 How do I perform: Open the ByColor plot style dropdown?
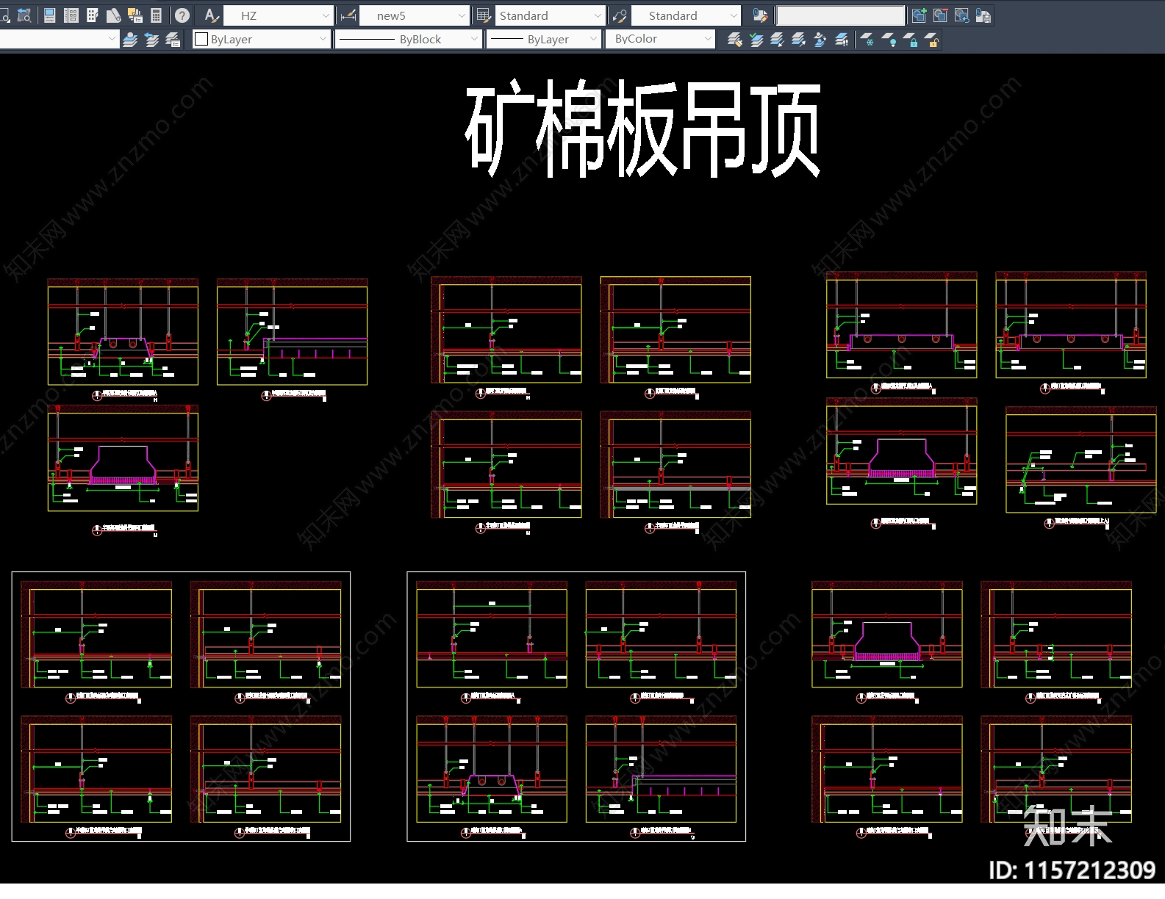[x=708, y=39]
